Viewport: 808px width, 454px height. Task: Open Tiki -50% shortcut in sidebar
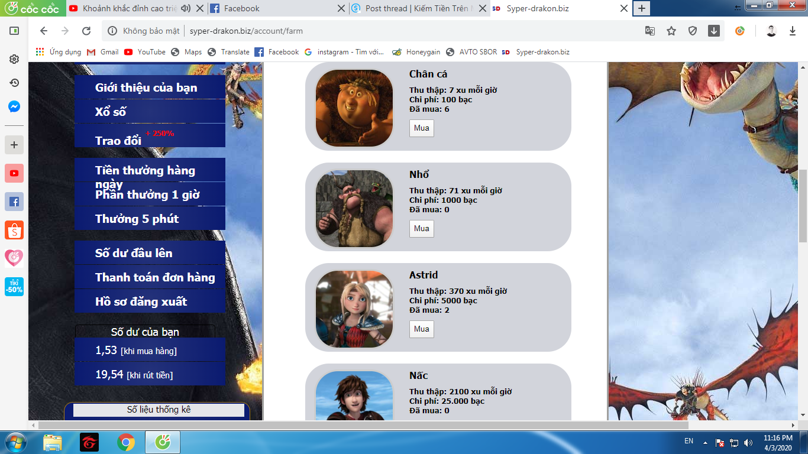coord(14,287)
